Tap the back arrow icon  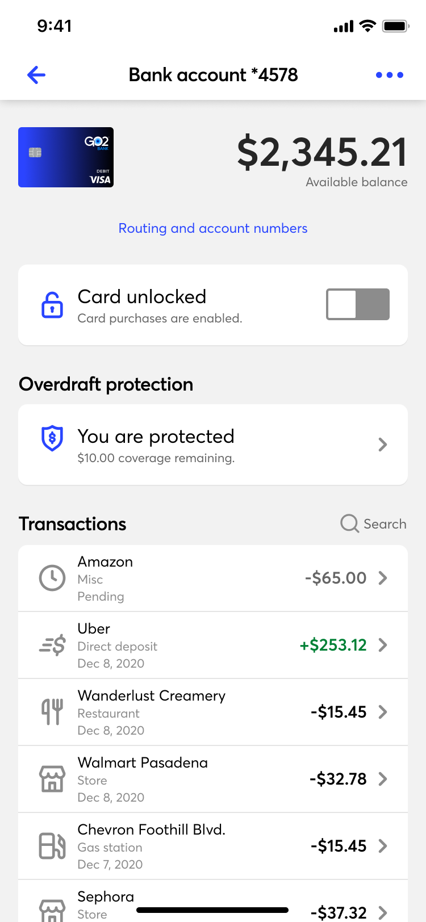(36, 75)
